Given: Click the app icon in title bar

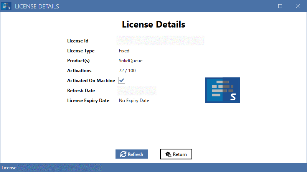Looking at the screenshot, I should point(6,6).
